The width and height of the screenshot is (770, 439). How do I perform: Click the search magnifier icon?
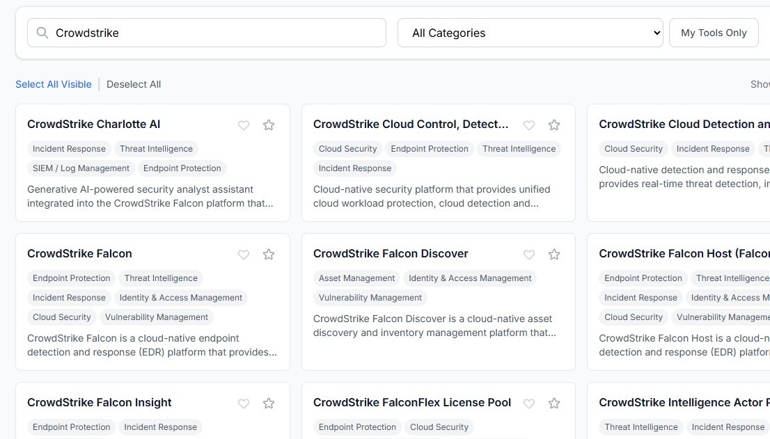pos(42,33)
